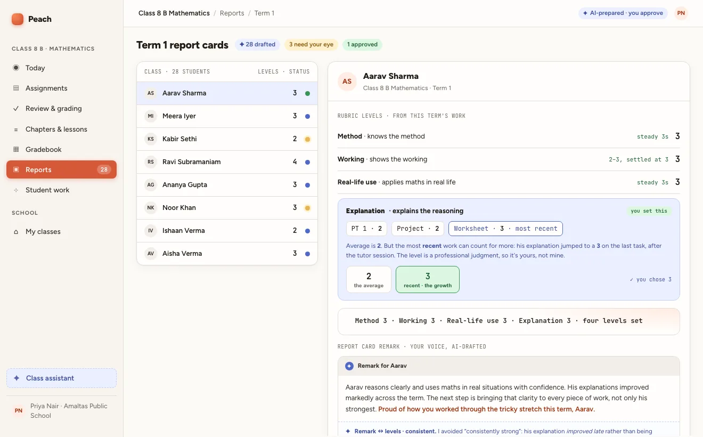703x437 pixels.
Task: Open the Class assistant button
Action: pyautogui.click(x=61, y=378)
